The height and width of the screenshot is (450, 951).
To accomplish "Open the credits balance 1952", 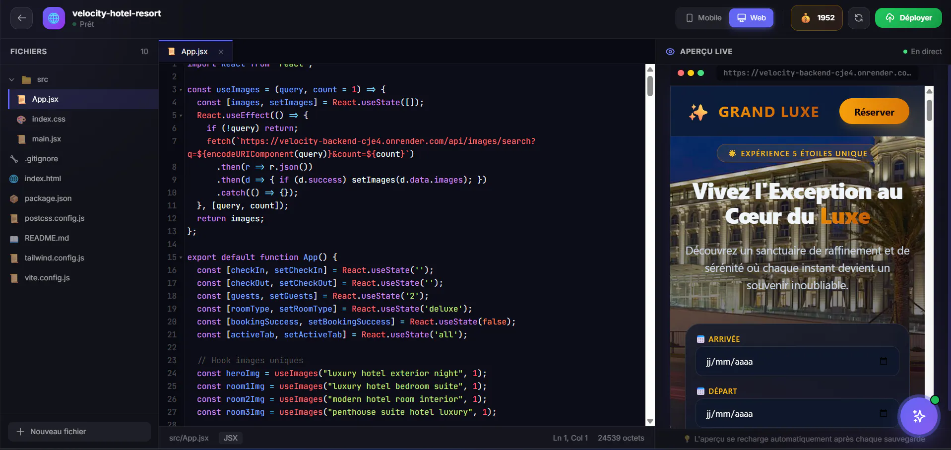I will coord(817,18).
